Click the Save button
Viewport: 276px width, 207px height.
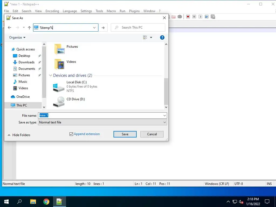click(x=125, y=134)
